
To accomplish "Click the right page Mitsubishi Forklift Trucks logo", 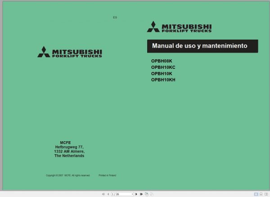I will pyautogui.click(x=179, y=27).
